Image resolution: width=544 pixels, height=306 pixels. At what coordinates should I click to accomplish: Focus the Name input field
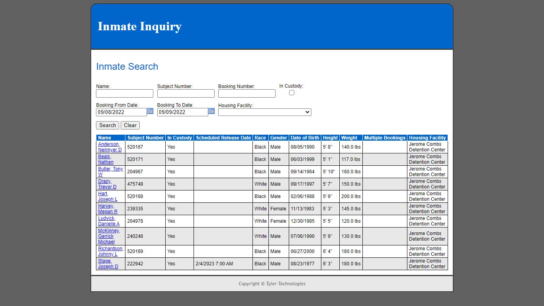[x=125, y=94]
